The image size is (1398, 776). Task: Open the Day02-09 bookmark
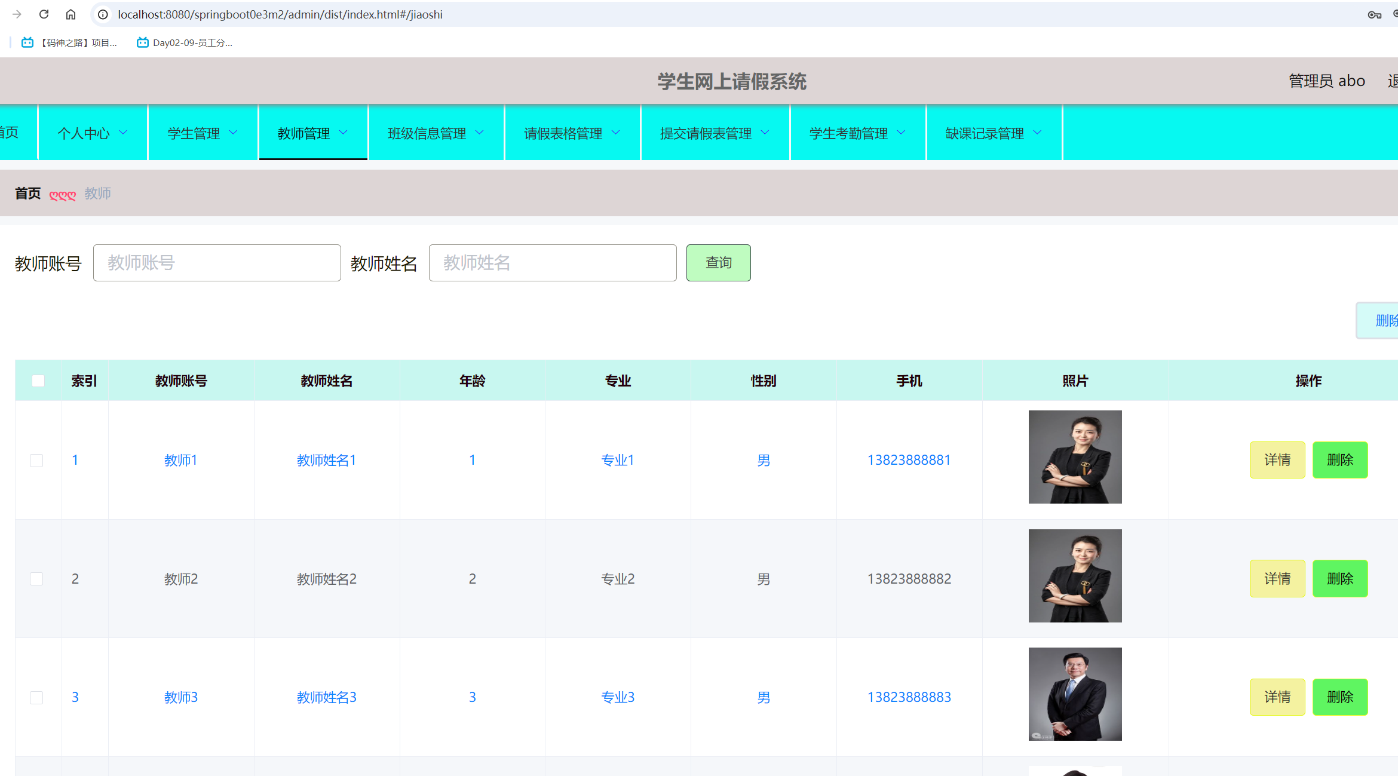tap(182, 42)
